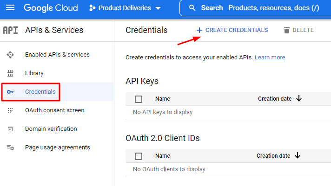Click the Credentials key icon

coord(10,92)
